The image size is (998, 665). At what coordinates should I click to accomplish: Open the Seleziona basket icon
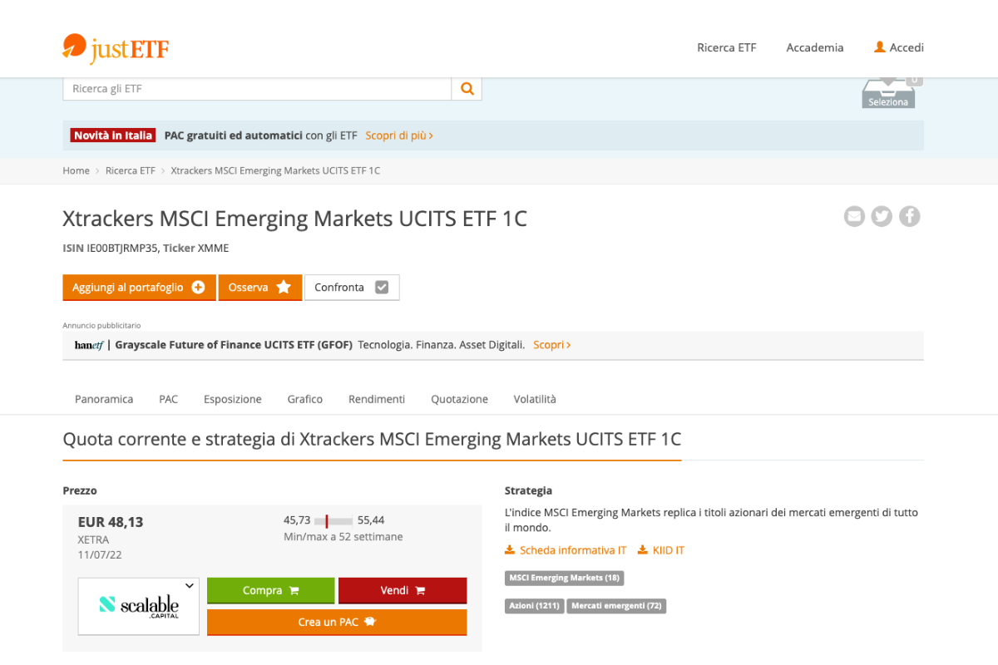[888, 92]
